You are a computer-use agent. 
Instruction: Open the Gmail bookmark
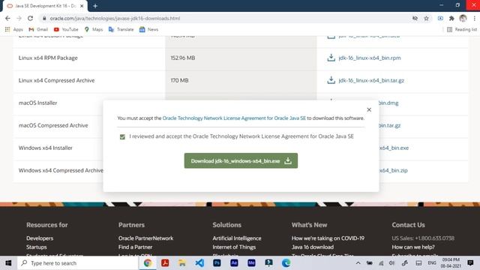(x=38, y=29)
